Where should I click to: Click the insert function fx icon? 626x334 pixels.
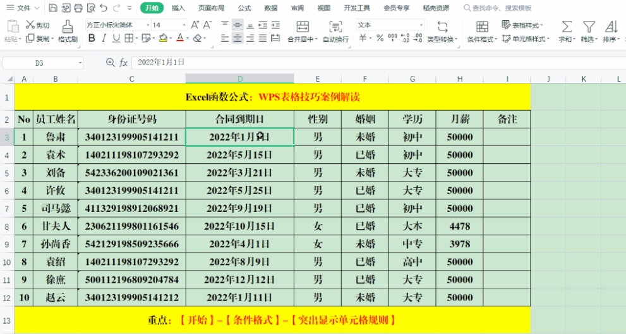coord(124,63)
